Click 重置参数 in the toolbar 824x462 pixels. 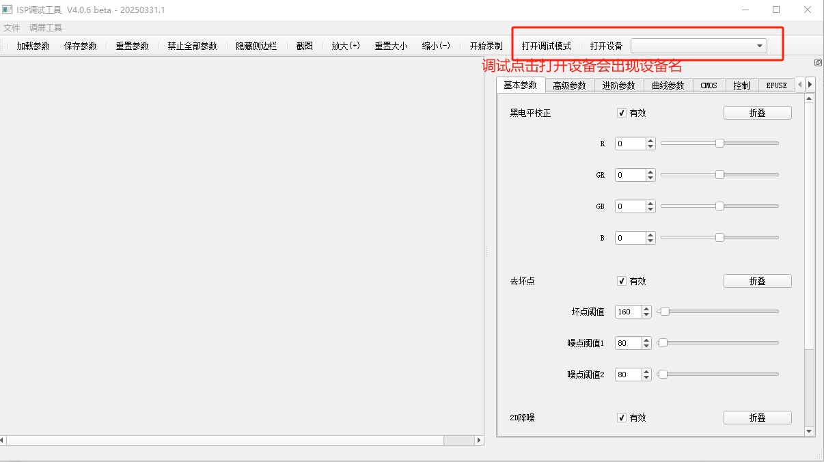[132, 46]
